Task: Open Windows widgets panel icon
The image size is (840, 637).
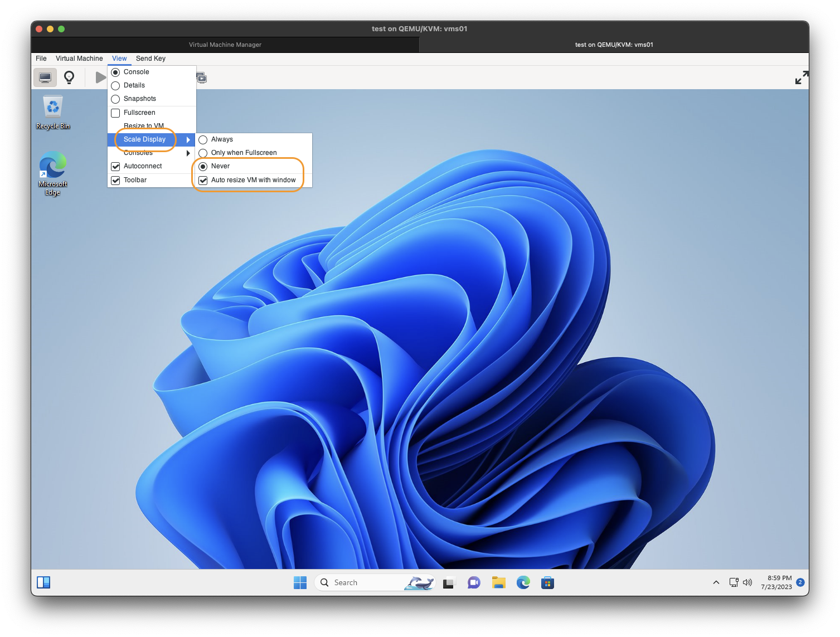Action: [x=43, y=582]
